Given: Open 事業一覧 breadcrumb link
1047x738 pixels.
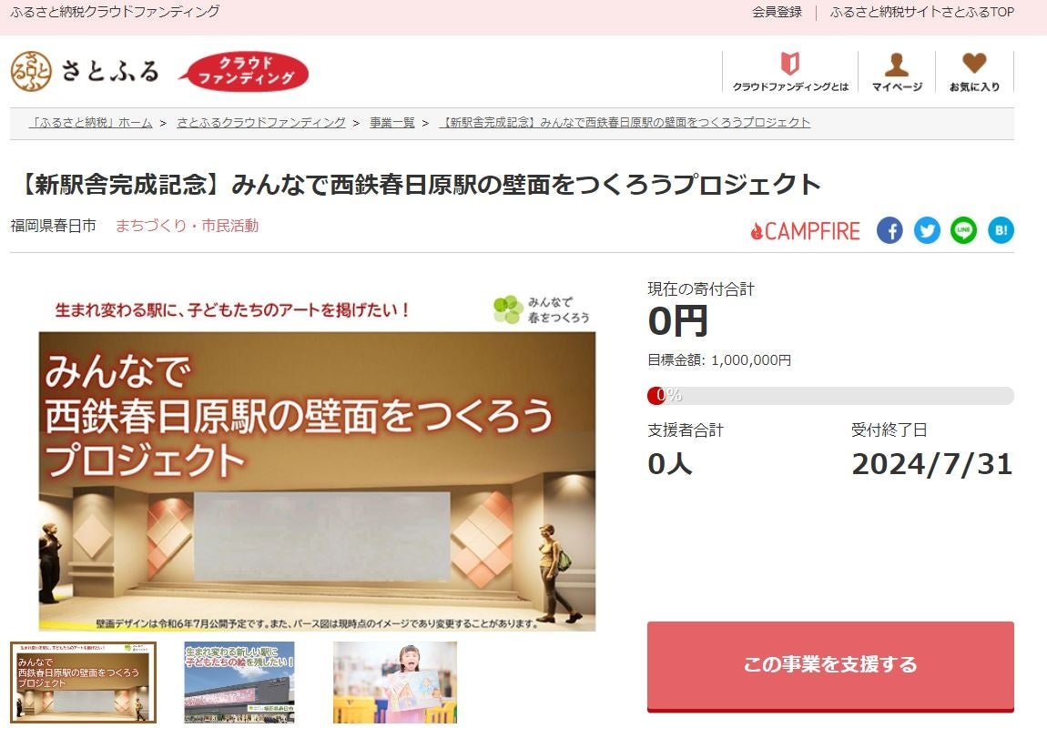Looking at the screenshot, I should click(392, 123).
